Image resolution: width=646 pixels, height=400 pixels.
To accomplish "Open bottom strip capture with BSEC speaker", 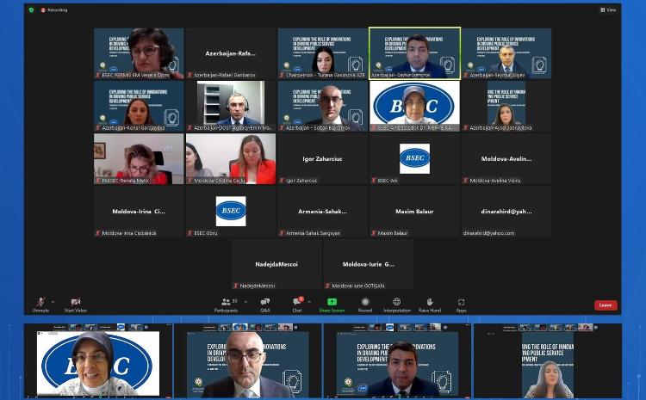I will pyautogui.click(x=98, y=360).
